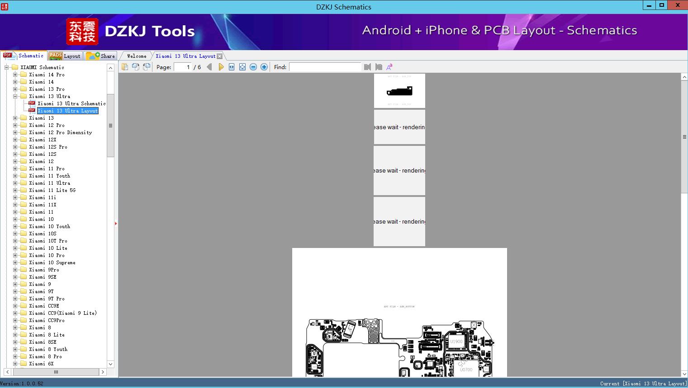Find the next search match
The width and height of the screenshot is (688, 388).
click(379, 67)
